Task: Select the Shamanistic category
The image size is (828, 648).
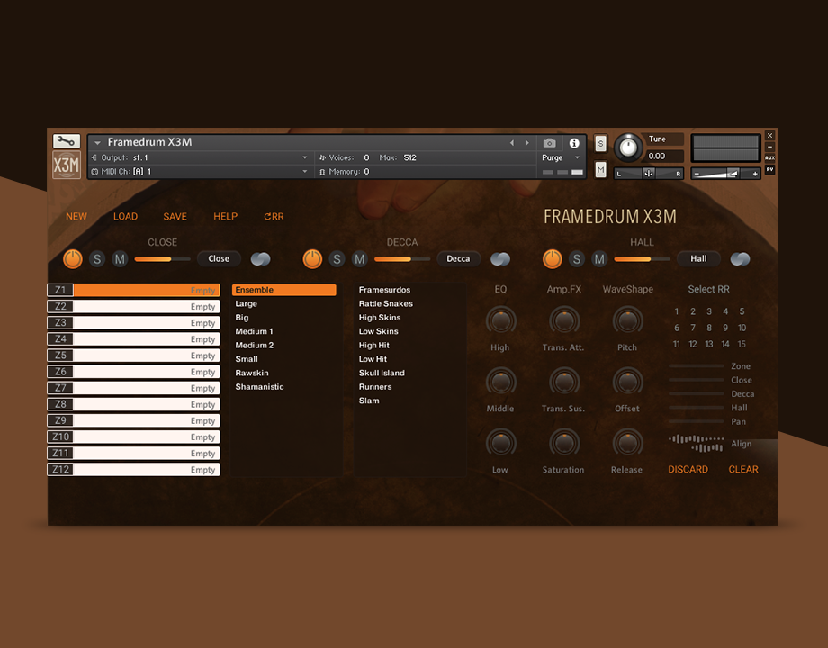Action: (259, 387)
